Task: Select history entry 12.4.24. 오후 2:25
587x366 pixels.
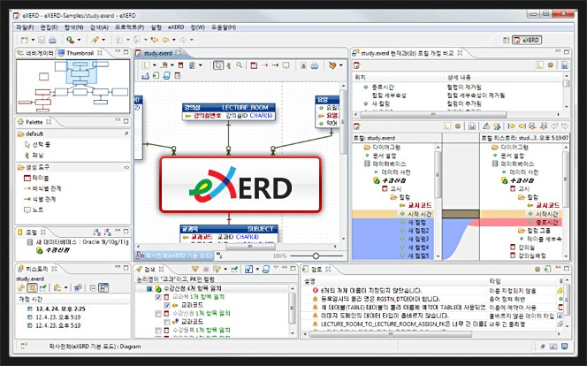Action: tap(61, 309)
